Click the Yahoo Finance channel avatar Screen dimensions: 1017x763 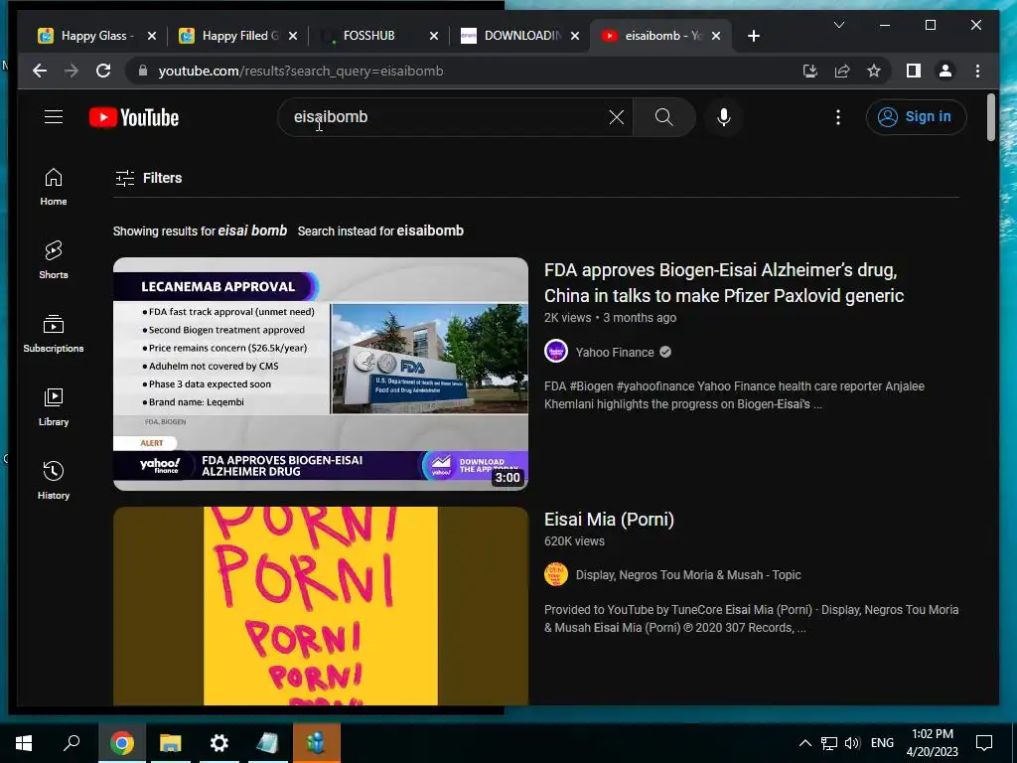coord(556,352)
